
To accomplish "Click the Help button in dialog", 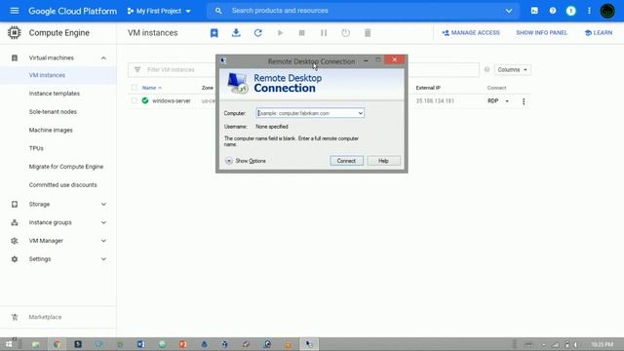I will coord(383,161).
